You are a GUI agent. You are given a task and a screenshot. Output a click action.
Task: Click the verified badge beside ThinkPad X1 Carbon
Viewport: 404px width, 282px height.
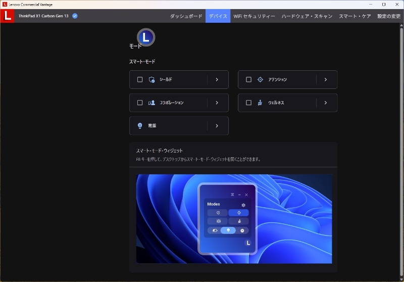[75, 16]
